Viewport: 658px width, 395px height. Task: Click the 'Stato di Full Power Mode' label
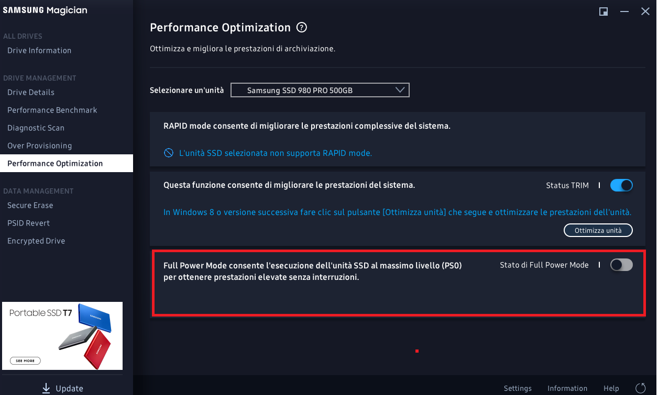544,265
